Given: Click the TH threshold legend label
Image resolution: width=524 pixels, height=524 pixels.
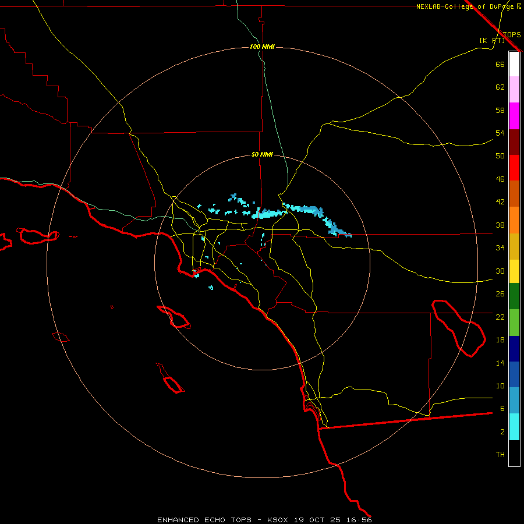Looking at the screenshot, I should [500, 455].
